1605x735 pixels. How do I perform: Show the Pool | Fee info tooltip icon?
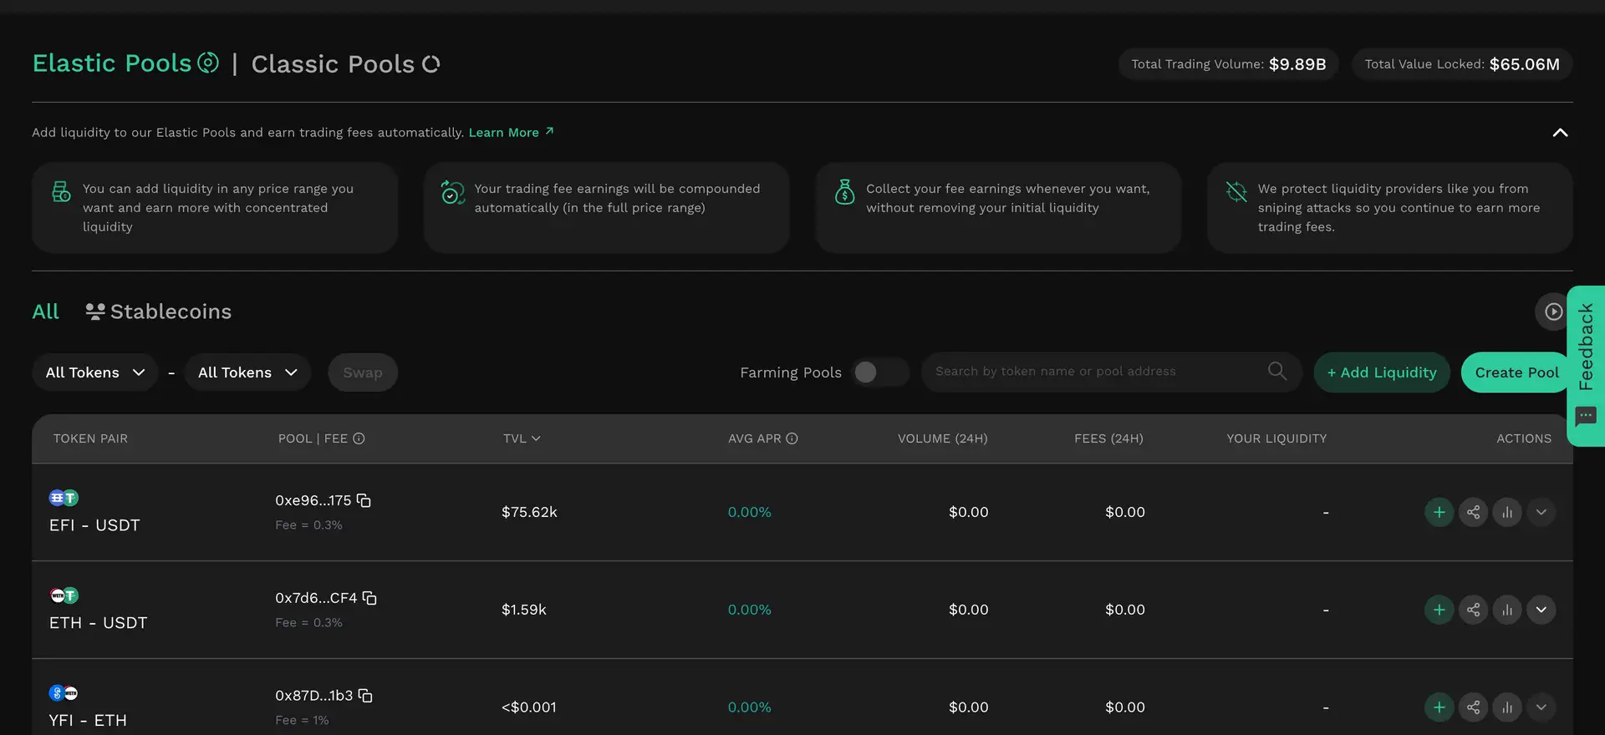[x=359, y=438]
